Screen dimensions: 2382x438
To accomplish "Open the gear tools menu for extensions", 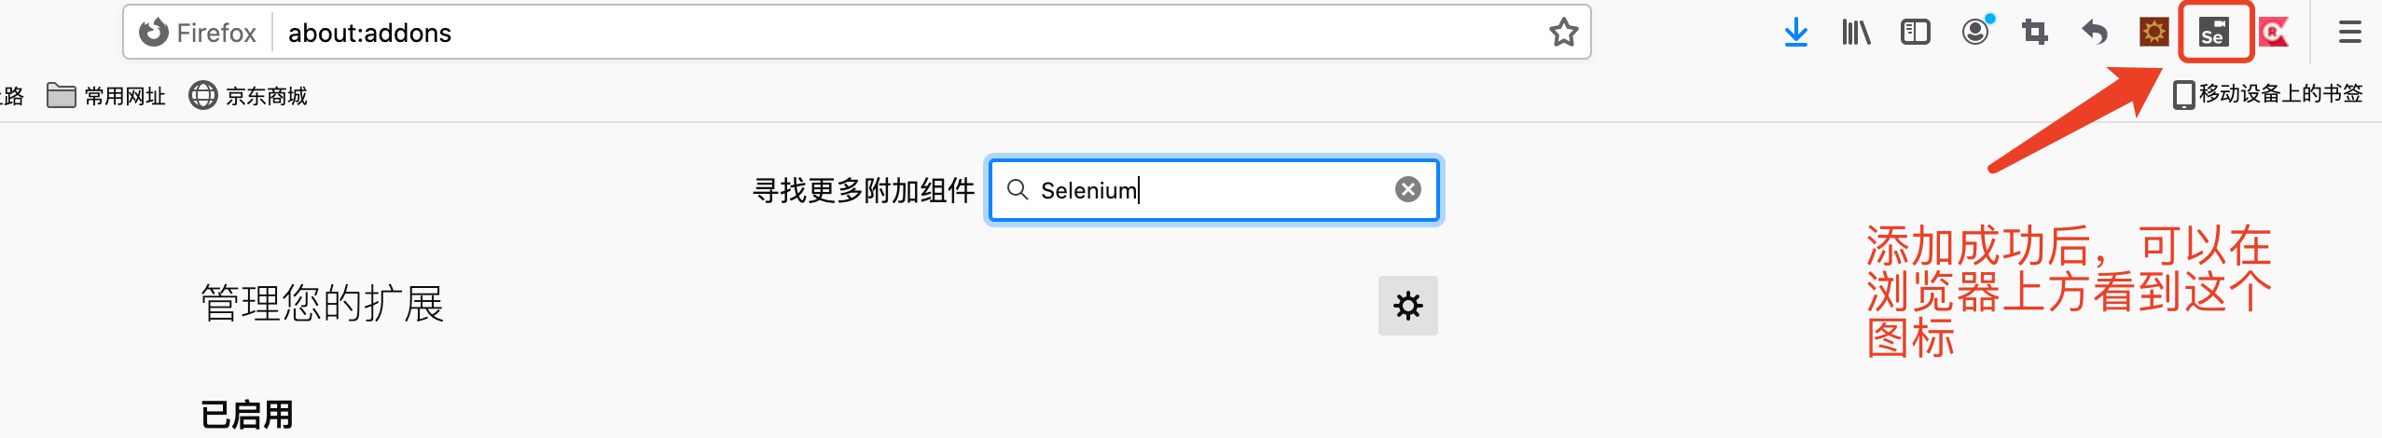I will point(1408,306).
